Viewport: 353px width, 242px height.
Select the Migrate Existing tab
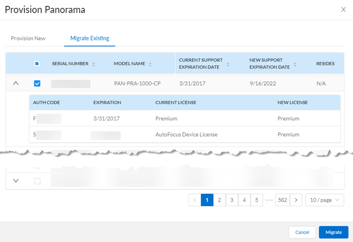(90, 38)
